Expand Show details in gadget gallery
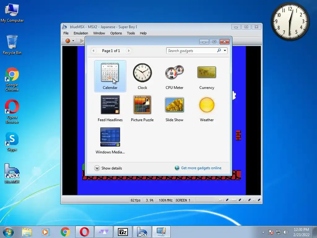This screenshot has width=317, height=238. 108,168
